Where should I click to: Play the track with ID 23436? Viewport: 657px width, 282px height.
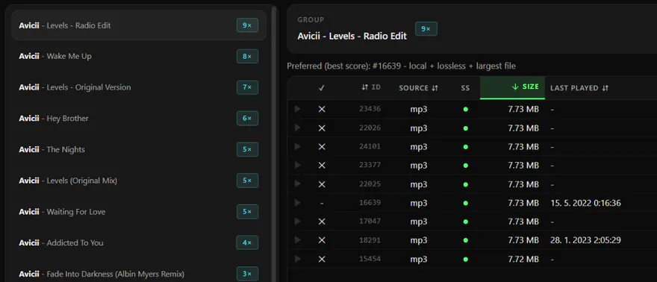[297, 109]
